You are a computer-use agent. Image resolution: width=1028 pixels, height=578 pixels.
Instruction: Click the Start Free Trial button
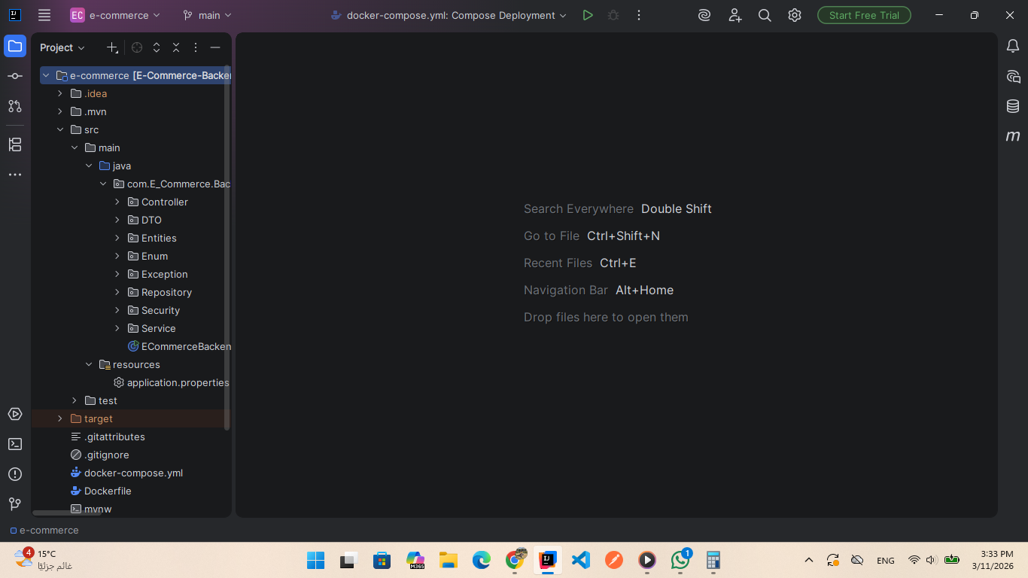point(864,15)
